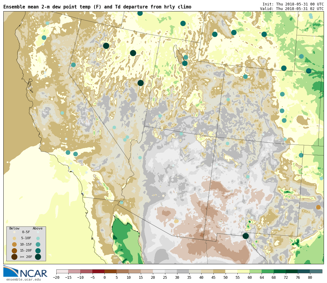Pick the dark red -5 to 0 colorbar swatch
The height and width of the screenshot is (283, 327).
point(98,272)
